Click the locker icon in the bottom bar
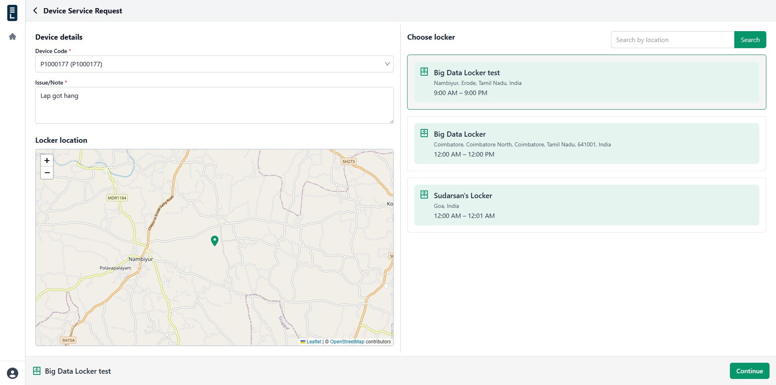Screen dimensions: 776x385 pyautogui.click(x=37, y=370)
